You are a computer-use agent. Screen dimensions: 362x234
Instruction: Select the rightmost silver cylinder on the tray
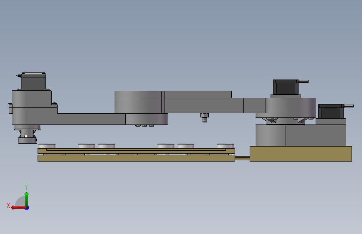[225, 146]
